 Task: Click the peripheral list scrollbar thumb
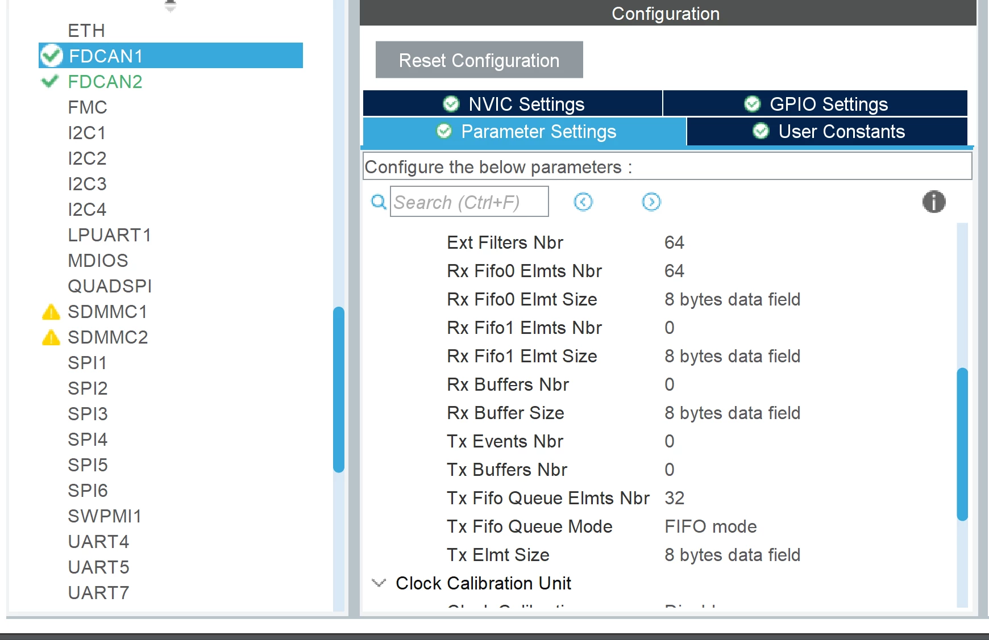coord(339,390)
